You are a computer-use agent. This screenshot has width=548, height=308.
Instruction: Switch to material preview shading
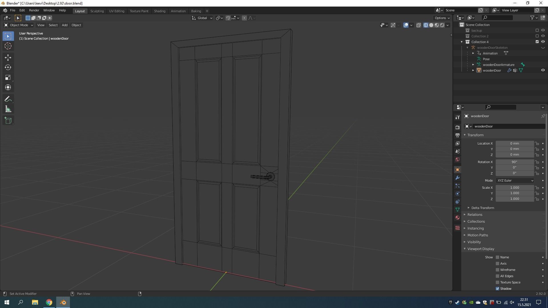coord(437,25)
